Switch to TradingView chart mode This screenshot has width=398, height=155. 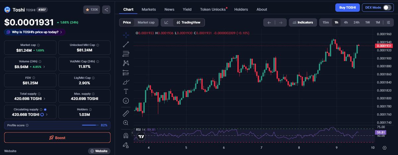[x=189, y=23]
